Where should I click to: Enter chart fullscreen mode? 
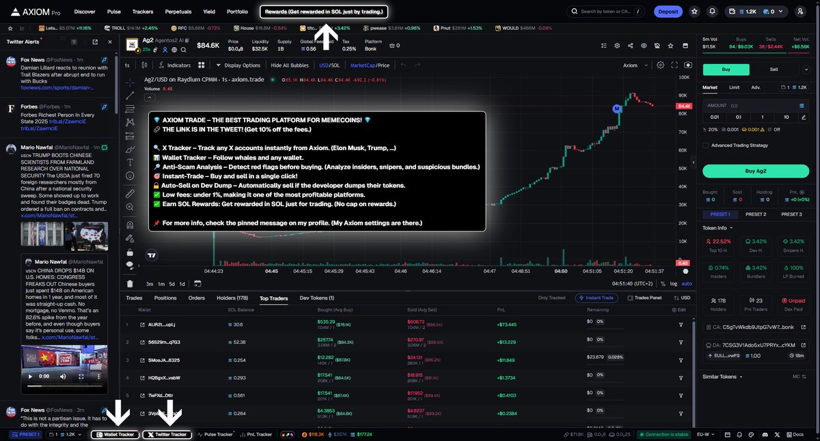click(x=674, y=65)
